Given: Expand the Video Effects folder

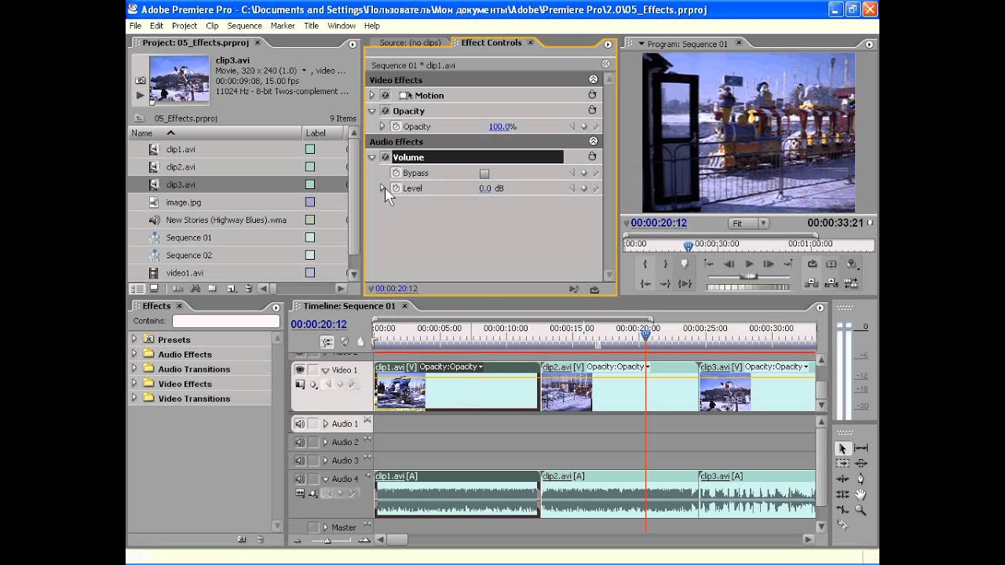Looking at the screenshot, I should coord(134,384).
